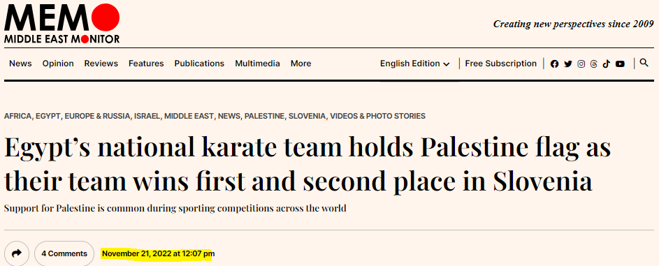This screenshot has height=266, width=659.
Task: Go to the MEMO logo homepage
Action: click(x=62, y=24)
